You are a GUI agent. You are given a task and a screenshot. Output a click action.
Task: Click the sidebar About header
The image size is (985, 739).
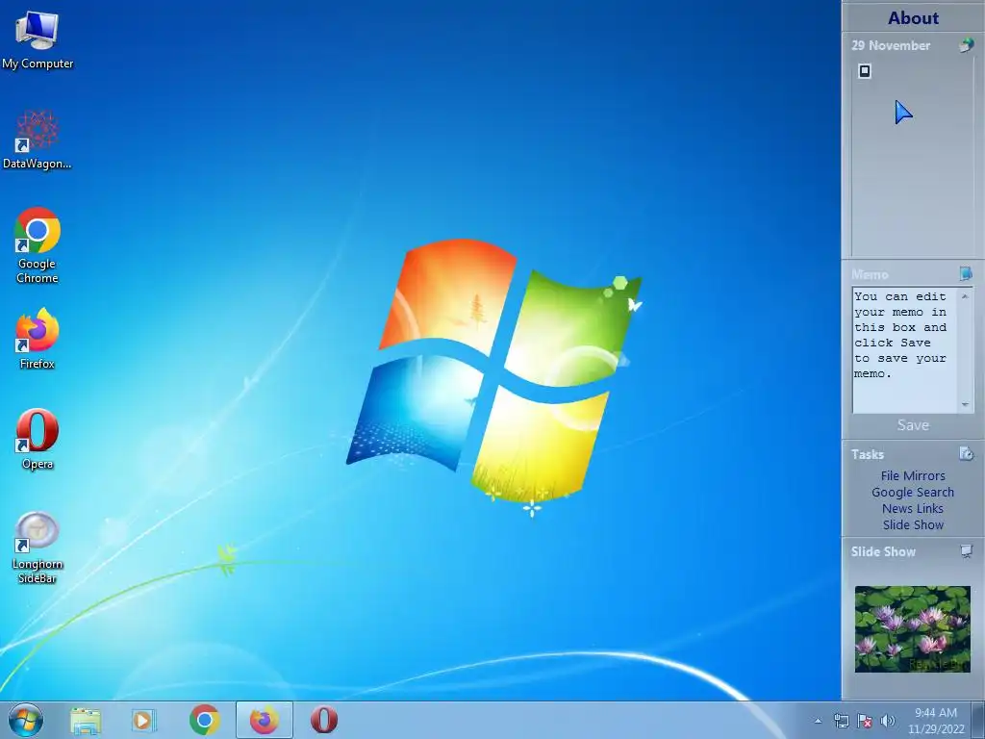(x=913, y=17)
